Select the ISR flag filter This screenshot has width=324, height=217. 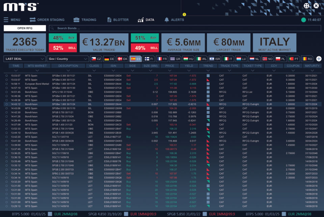[215, 59]
